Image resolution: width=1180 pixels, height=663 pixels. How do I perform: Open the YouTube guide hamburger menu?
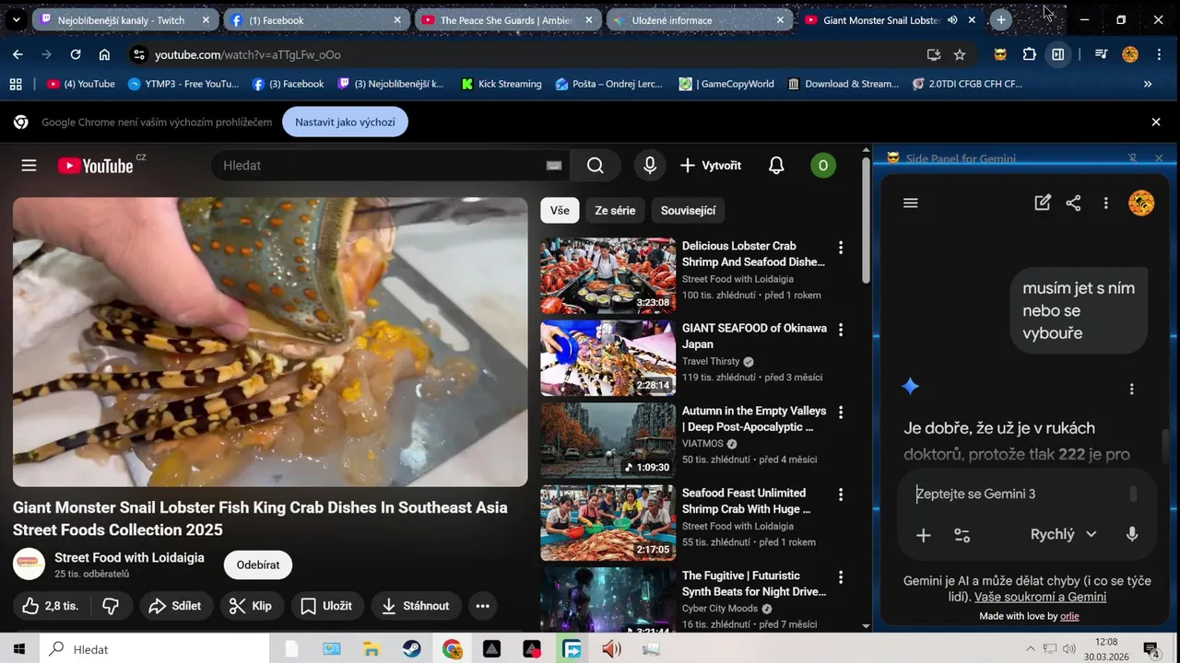tap(29, 166)
